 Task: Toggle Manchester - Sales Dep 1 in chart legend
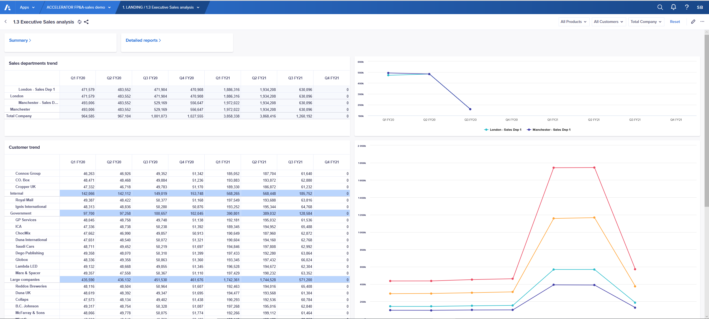coord(549,129)
